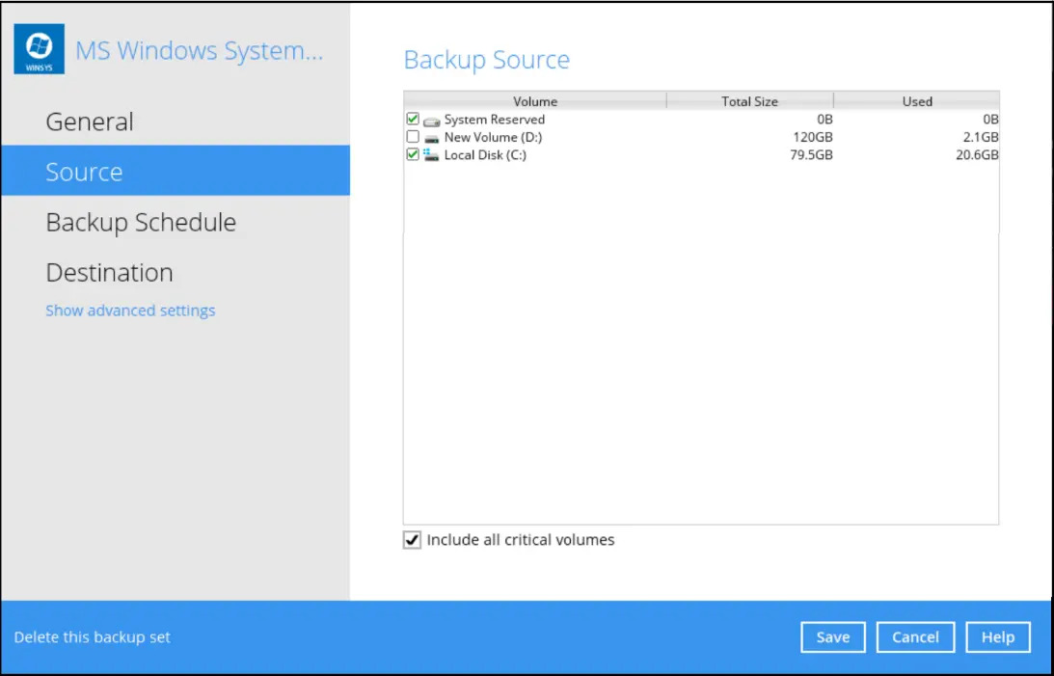This screenshot has width=1054, height=676.
Task: Sort by the Total Size column header
Action: click(749, 101)
